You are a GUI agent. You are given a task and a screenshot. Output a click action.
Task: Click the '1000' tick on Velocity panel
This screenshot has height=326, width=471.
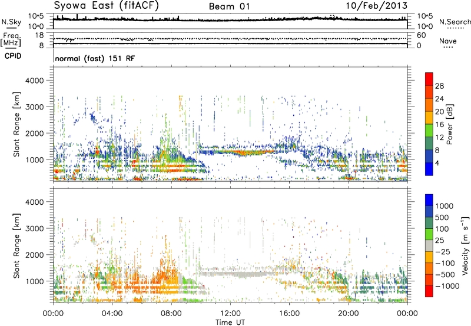[34, 281]
